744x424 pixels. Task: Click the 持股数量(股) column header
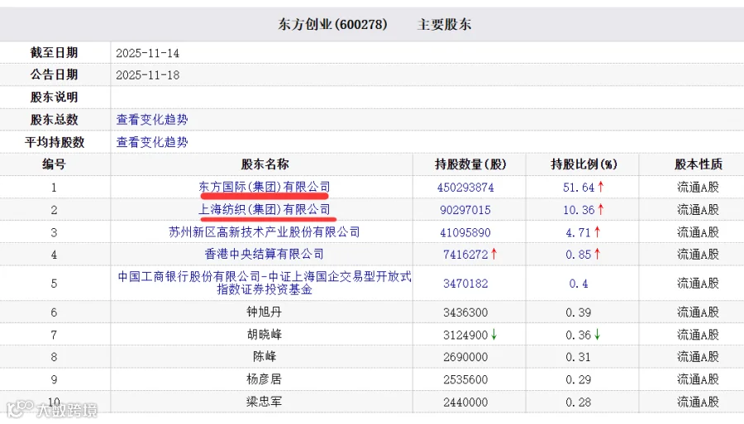click(x=470, y=164)
